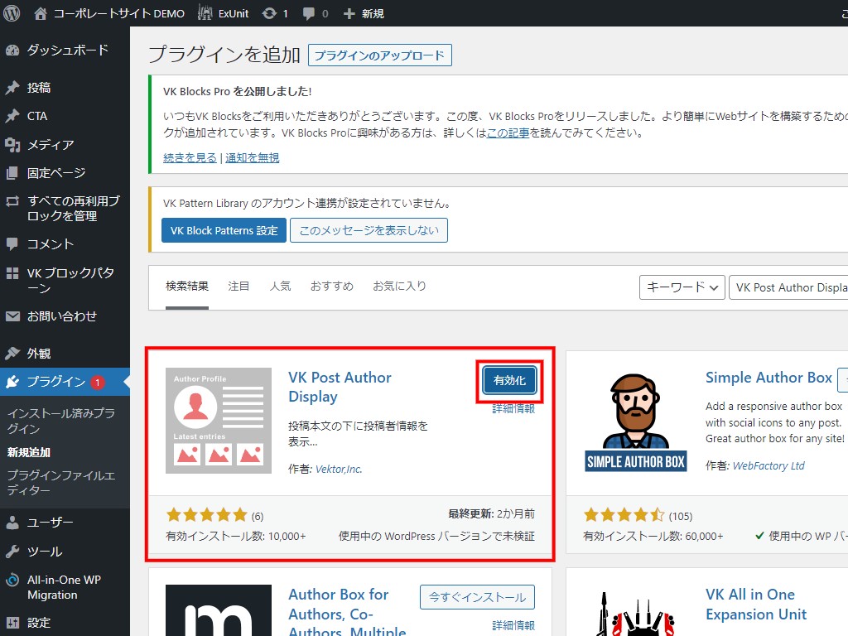
Task: Click the プラグインのアップロード button
Action: tap(379, 55)
